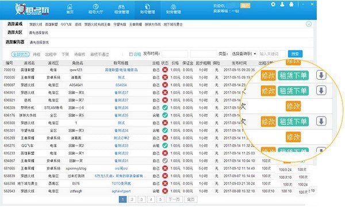Filter by game 英雄联盟 in game selector
The width and height of the screenshot is (345, 207).
tap(51, 24)
